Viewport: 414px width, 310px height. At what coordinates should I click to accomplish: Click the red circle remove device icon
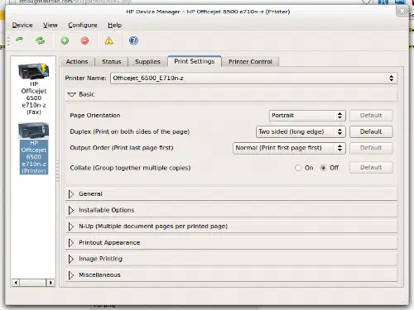tap(84, 41)
